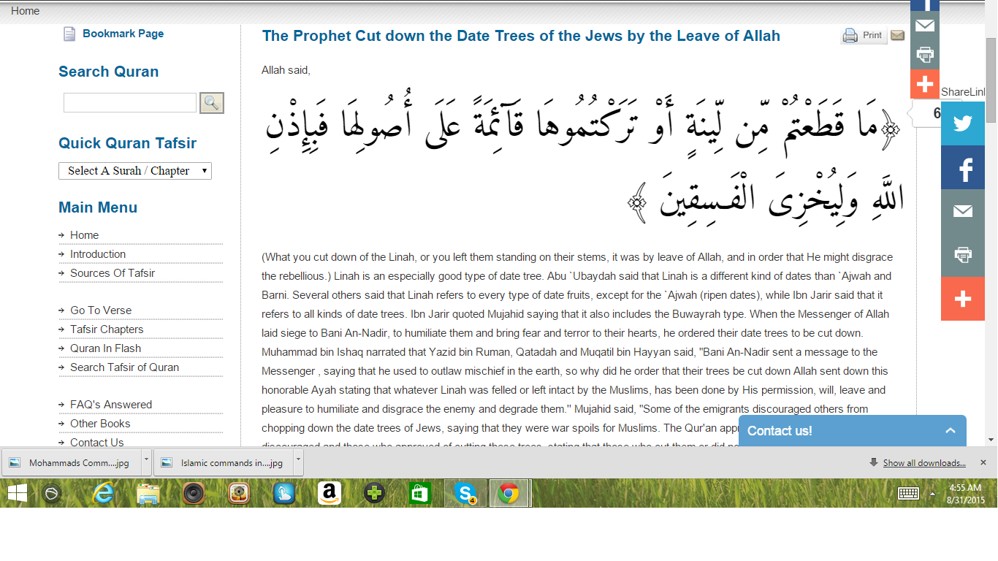Open the Windows Store taskbar icon
Image resolution: width=998 pixels, height=561 pixels.
(420, 494)
